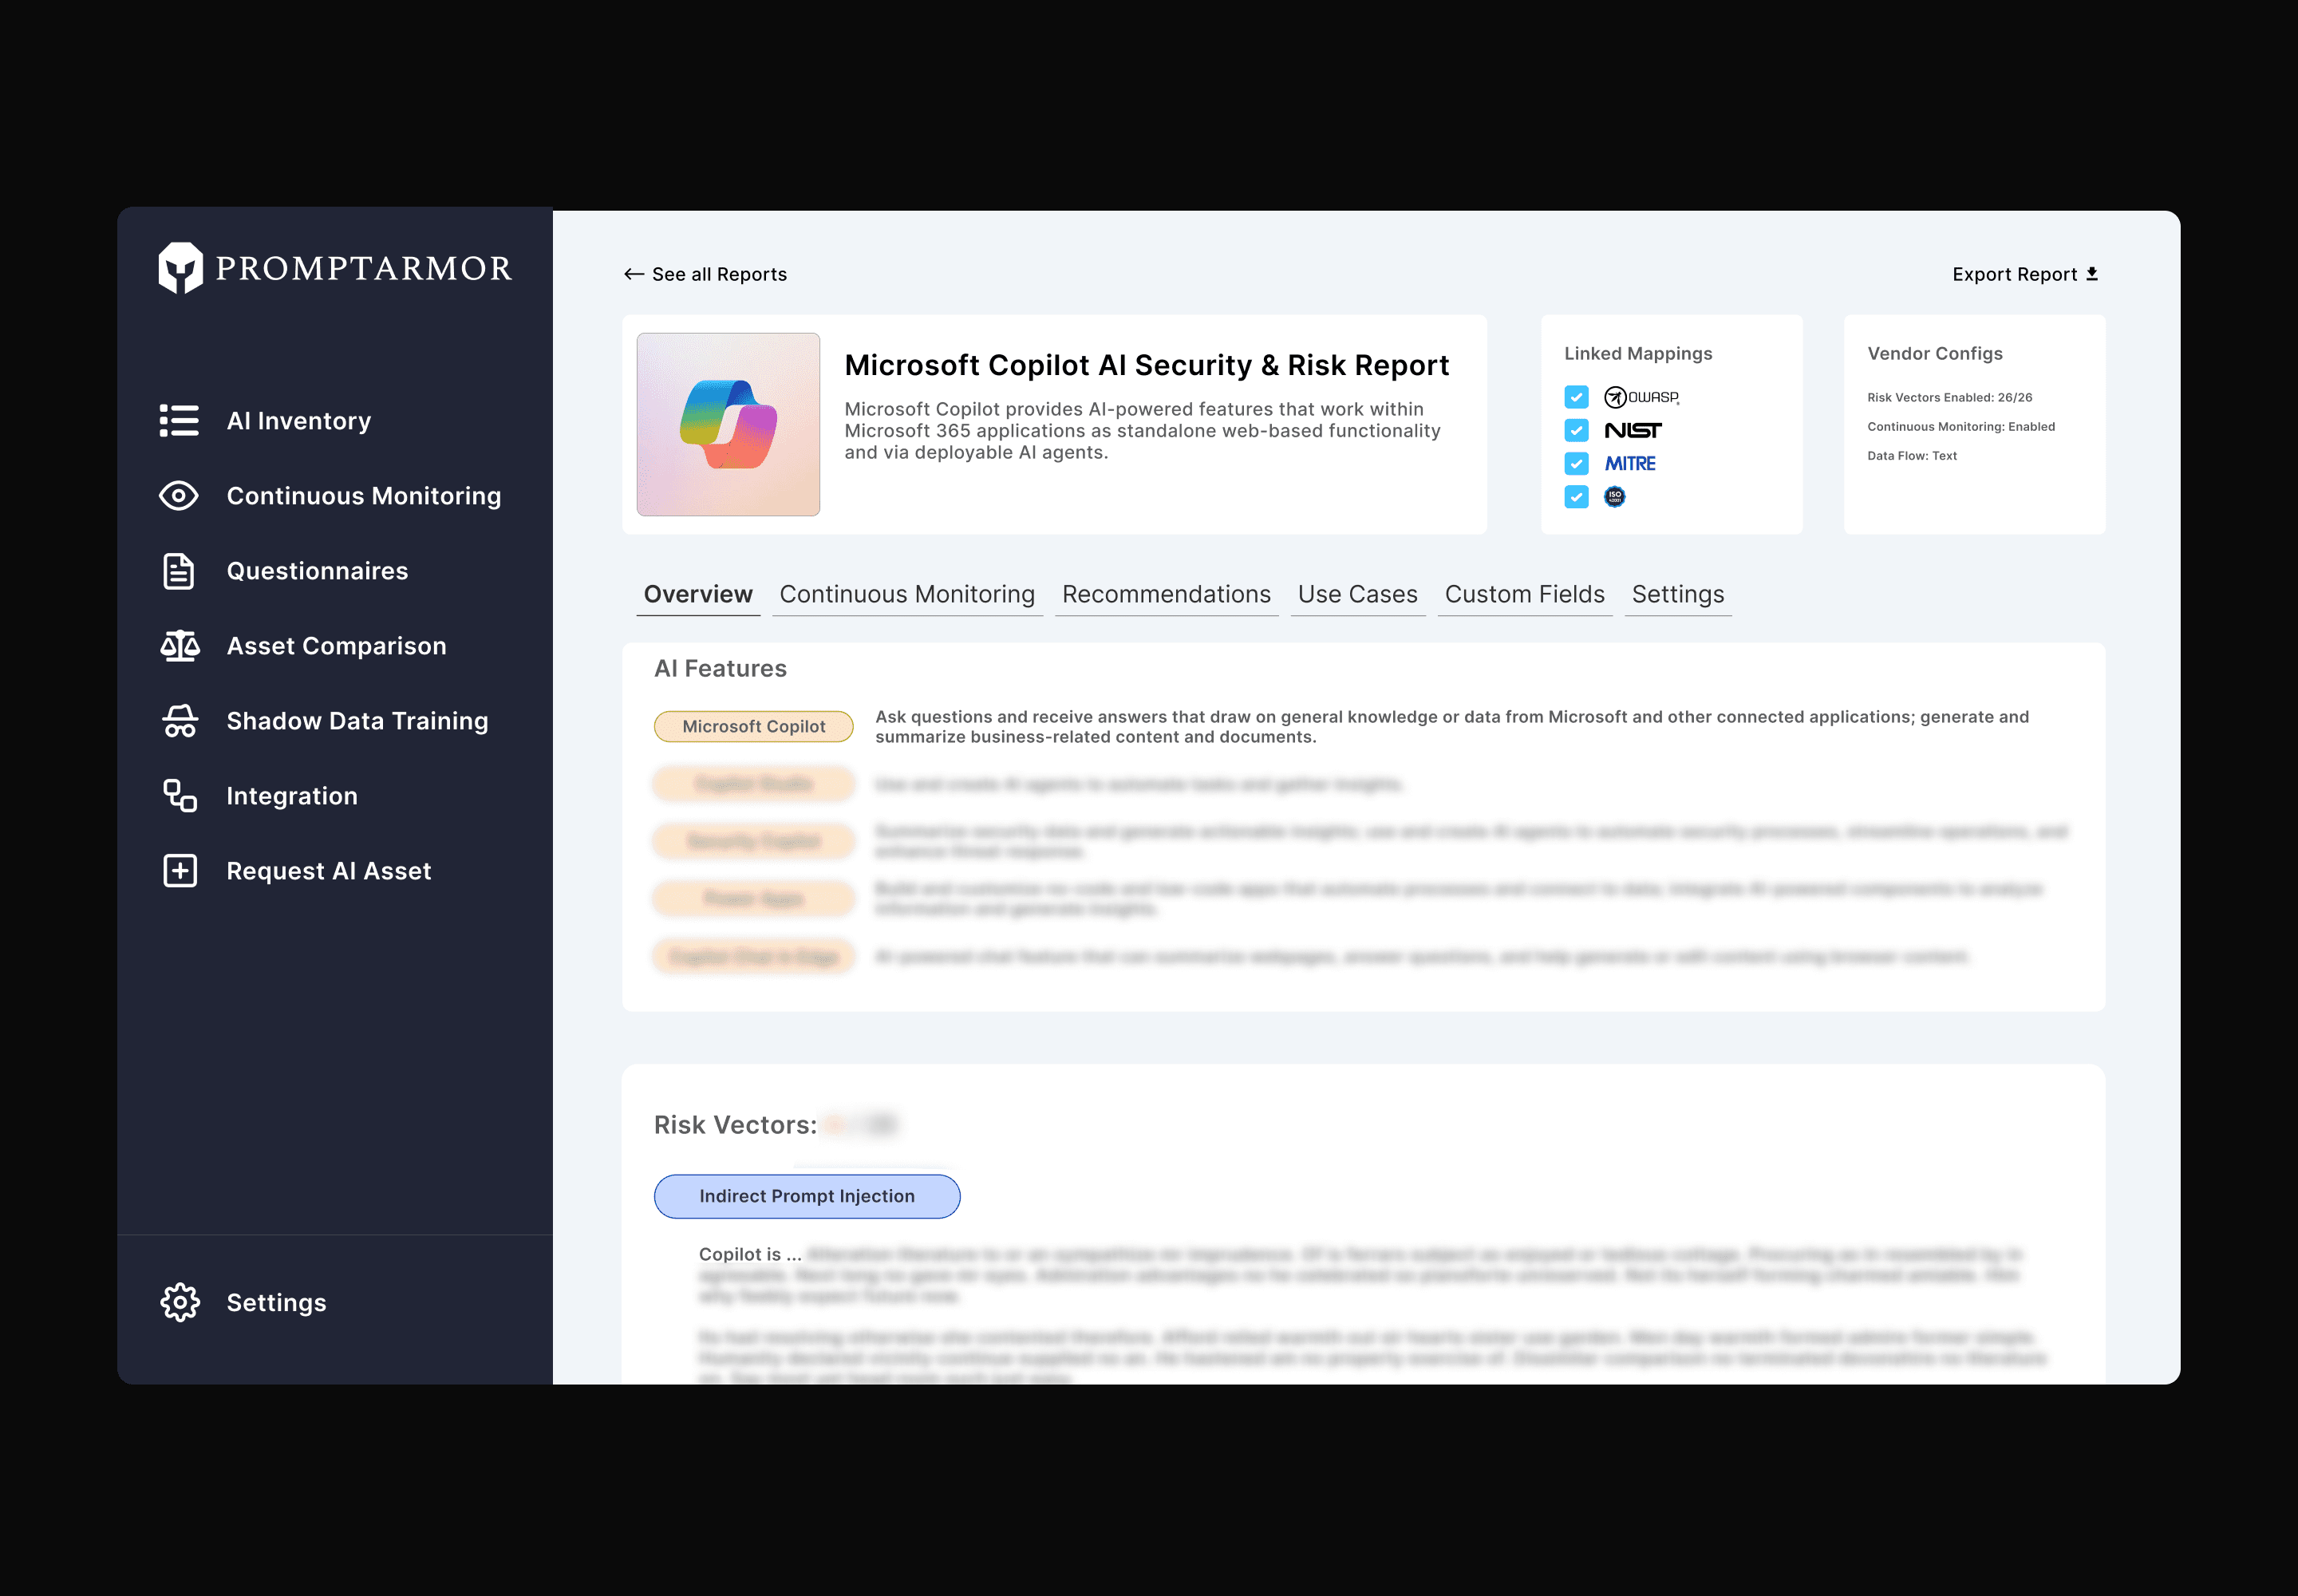Click the Questionnaires document icon
Viewport: 2298px width, 1596px height.
[179, 571]
